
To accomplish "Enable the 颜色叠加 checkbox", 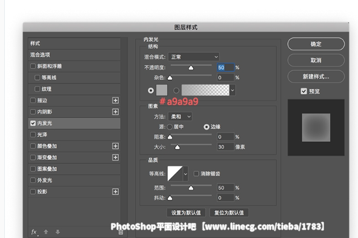I will coord(33,146).
